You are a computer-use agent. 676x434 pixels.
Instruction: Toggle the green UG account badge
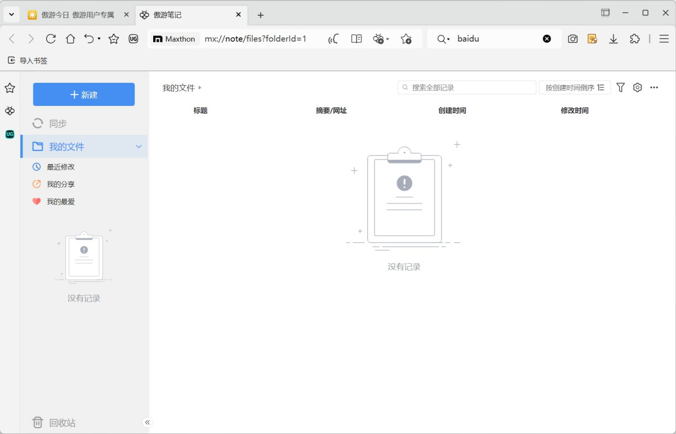[9, 134]
